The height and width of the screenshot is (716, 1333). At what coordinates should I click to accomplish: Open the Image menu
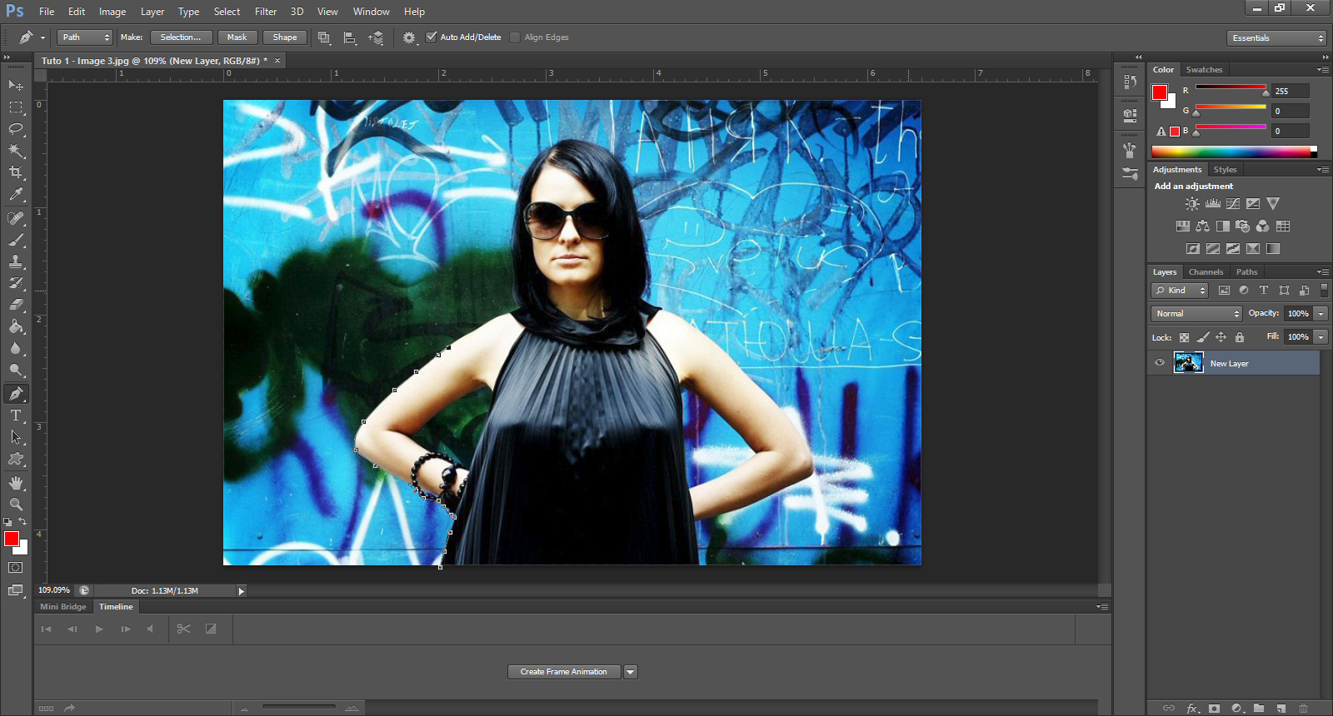[x=112, y=12]
